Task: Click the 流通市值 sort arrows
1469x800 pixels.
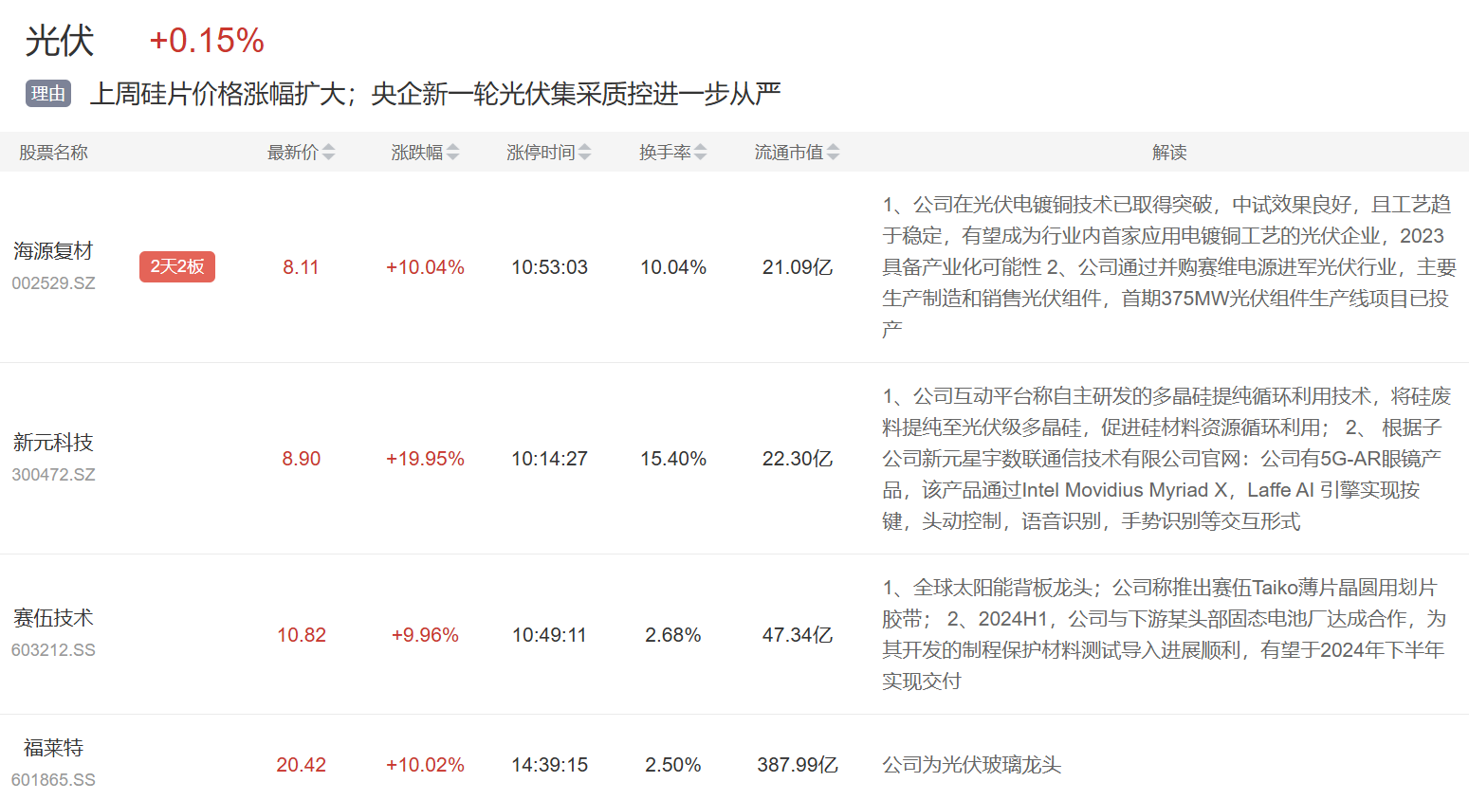Action: (833, 152)
